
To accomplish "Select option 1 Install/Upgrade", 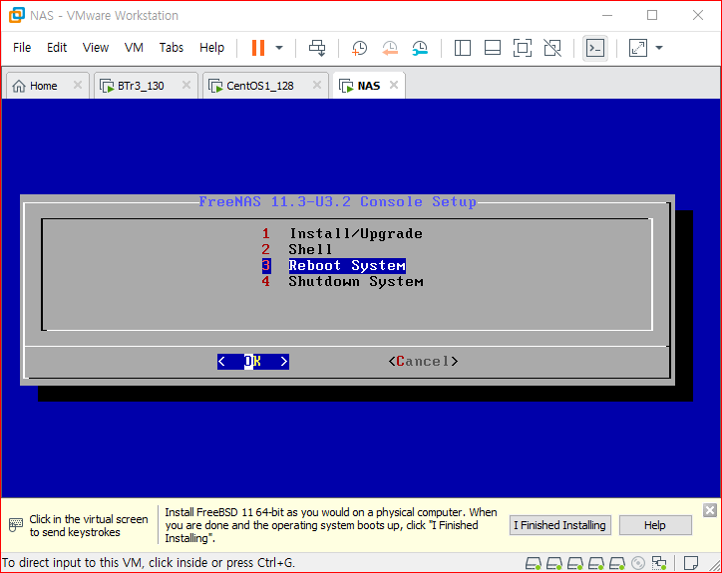I will coord(342,234).
